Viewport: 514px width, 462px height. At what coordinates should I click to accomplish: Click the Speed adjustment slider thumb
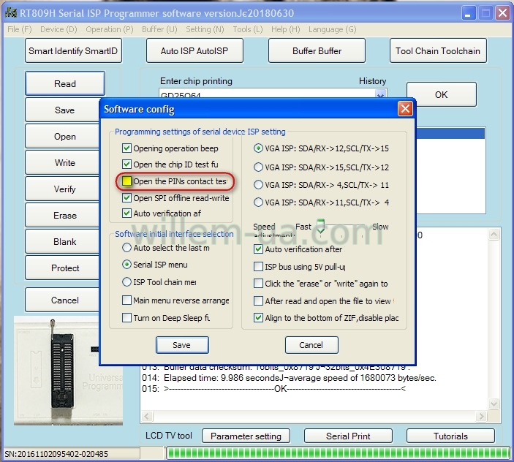[320, 226]
